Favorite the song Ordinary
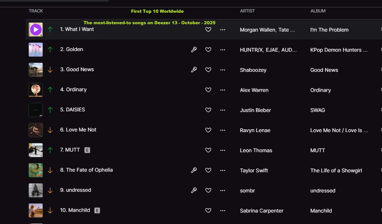The height and width of the screenshot is (224, 382). (x=208, y=90)
